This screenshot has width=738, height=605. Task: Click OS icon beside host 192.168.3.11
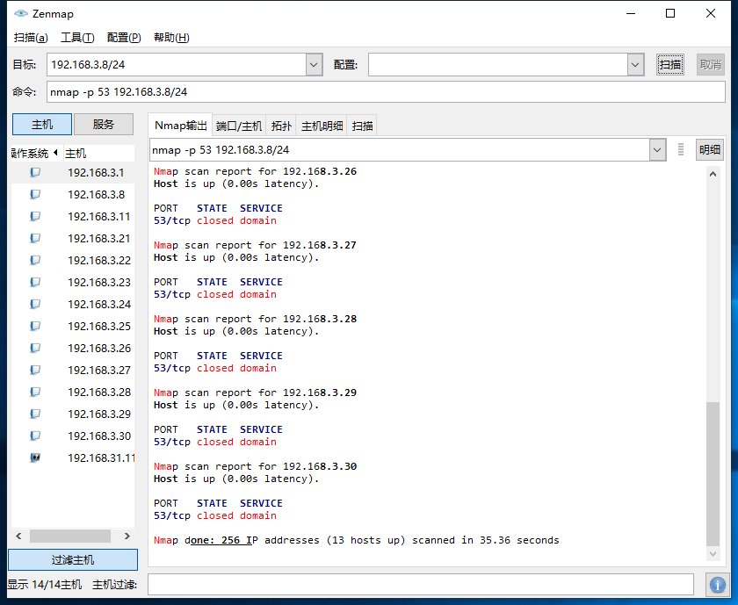35,216
